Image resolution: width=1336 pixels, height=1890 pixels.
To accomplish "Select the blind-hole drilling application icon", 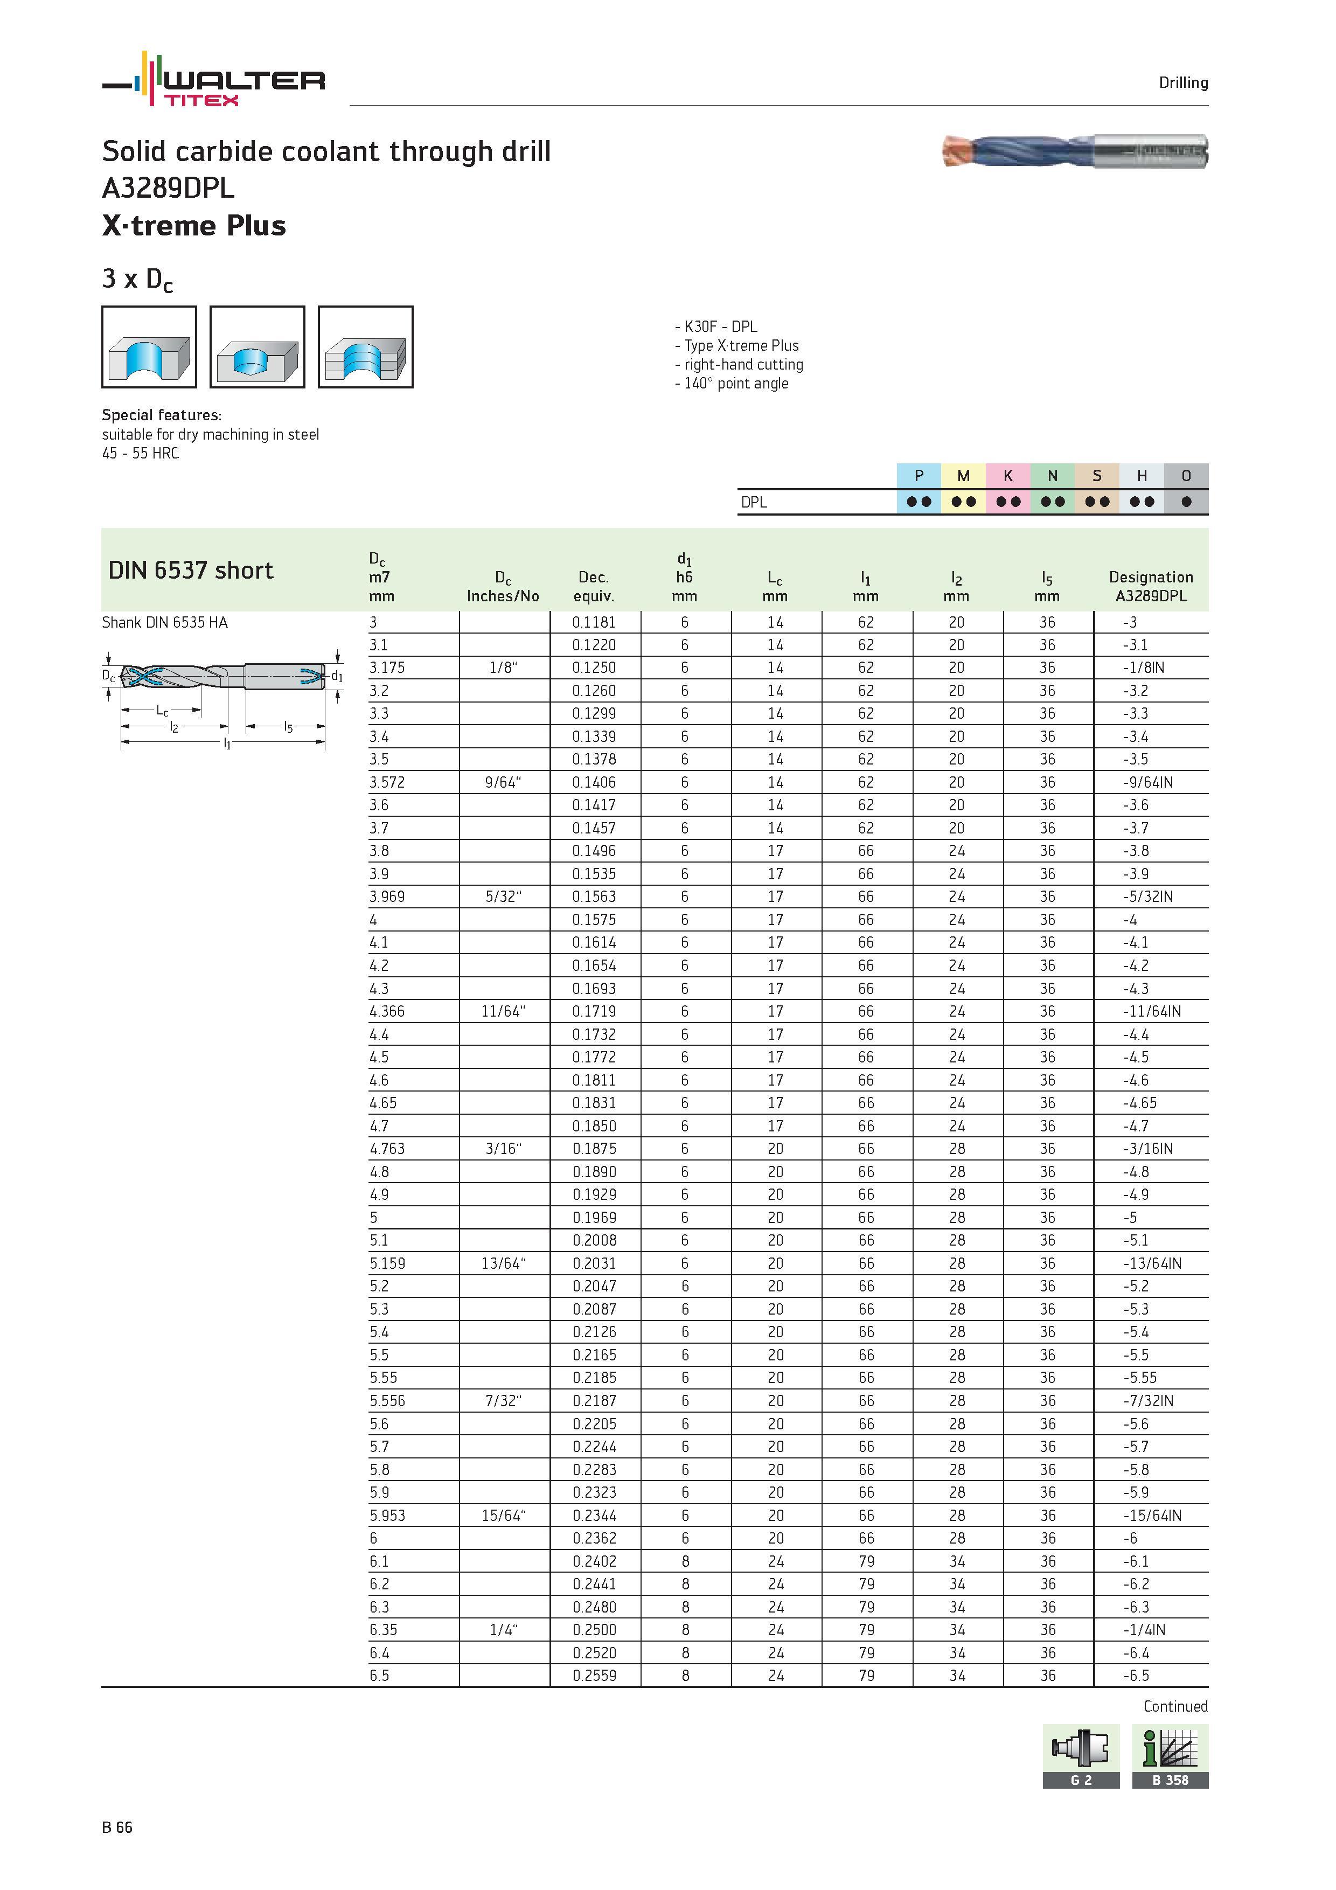I will click(x=257, y=346).
